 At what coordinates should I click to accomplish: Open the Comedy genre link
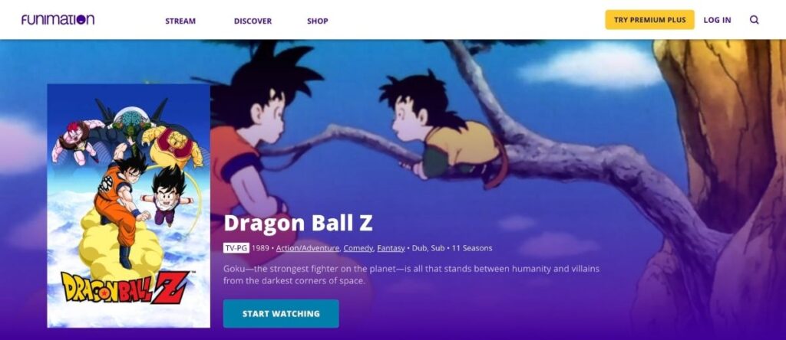coord(358,248)
